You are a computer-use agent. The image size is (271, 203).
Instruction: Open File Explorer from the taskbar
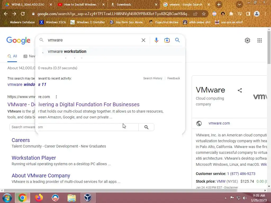(x=71, y=198)
